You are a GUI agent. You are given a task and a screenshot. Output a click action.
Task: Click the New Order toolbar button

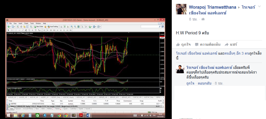click(39, 27)
